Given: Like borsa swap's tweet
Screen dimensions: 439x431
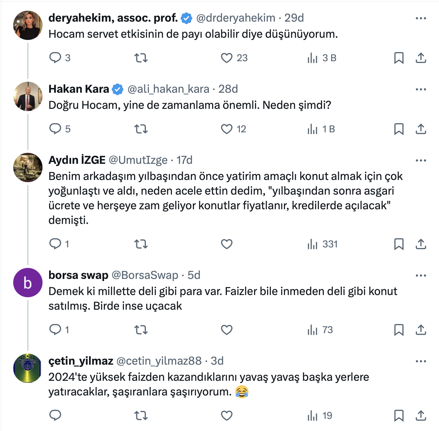Looking at the screenshot, I should pos(227,330).
